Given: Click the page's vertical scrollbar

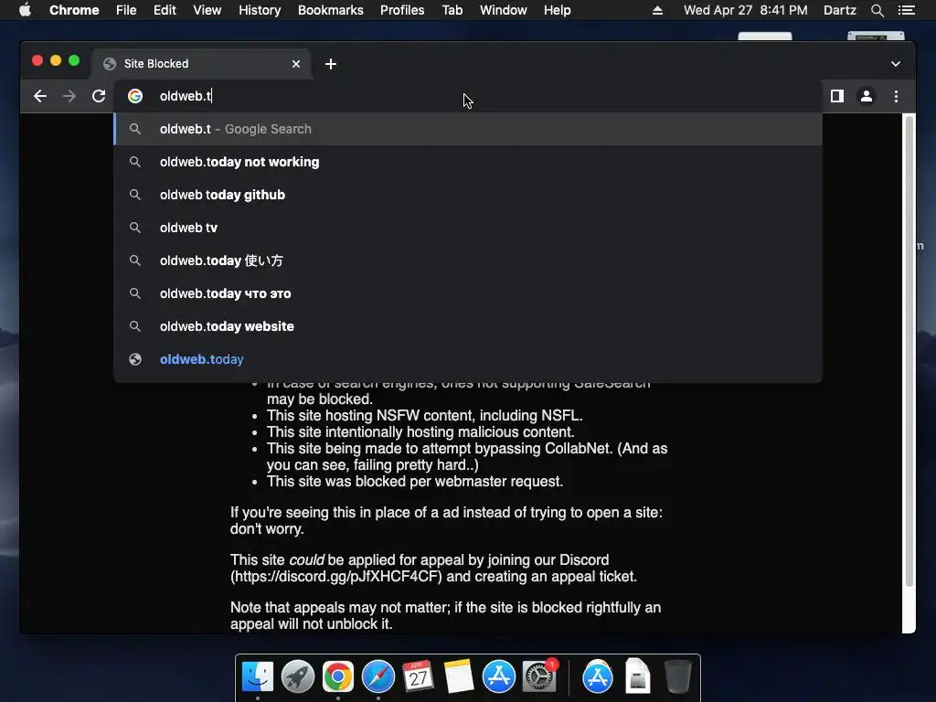Looking at the screenshot, I should [909, 352].
